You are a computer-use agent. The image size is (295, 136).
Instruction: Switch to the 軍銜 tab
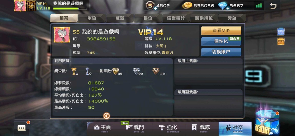(92, 18)
